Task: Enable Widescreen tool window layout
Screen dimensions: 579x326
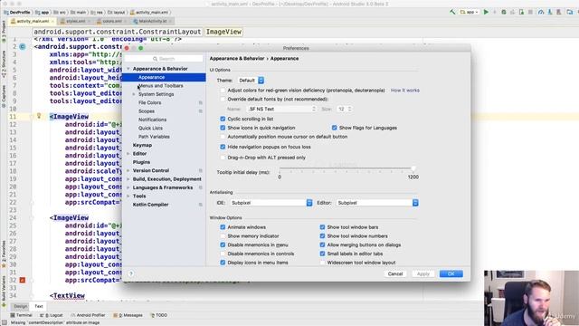Action: (x=322, y=263)
